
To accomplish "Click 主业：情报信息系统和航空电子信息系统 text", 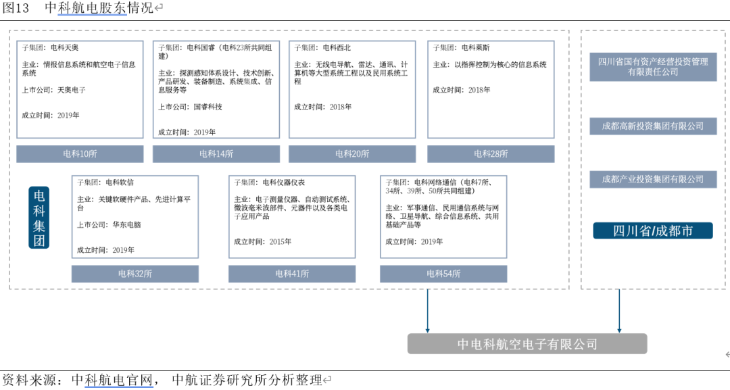I will (x=78, y=68).
